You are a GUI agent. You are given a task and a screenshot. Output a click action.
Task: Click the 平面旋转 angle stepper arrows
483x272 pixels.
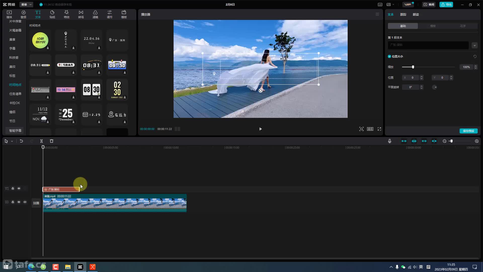(x=422, y=87)
